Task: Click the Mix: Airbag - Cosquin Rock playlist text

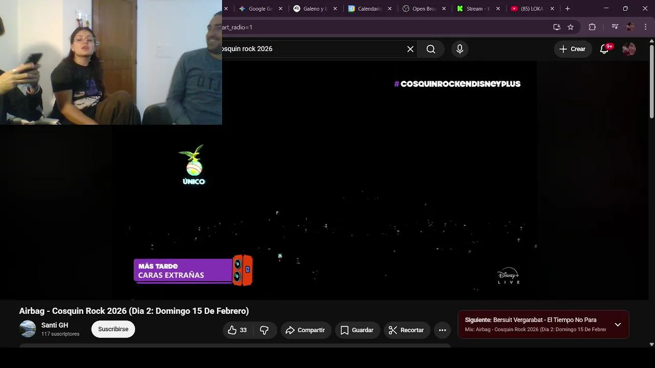Action: point(535,330)
